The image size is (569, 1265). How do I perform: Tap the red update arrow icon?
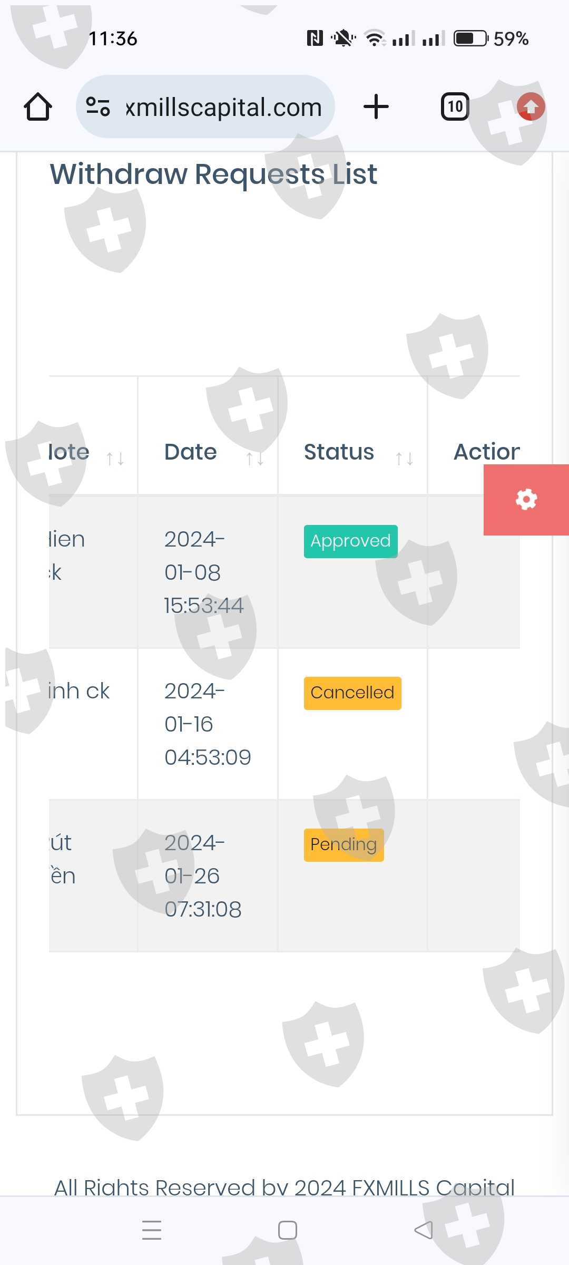pyautogui.click(x=531, y=107)
